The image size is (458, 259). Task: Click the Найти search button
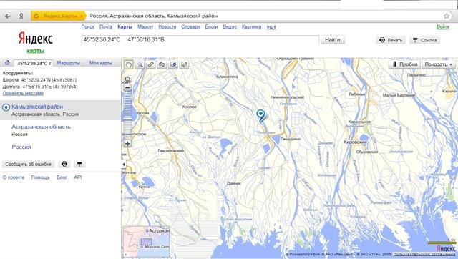pos(332,40)
